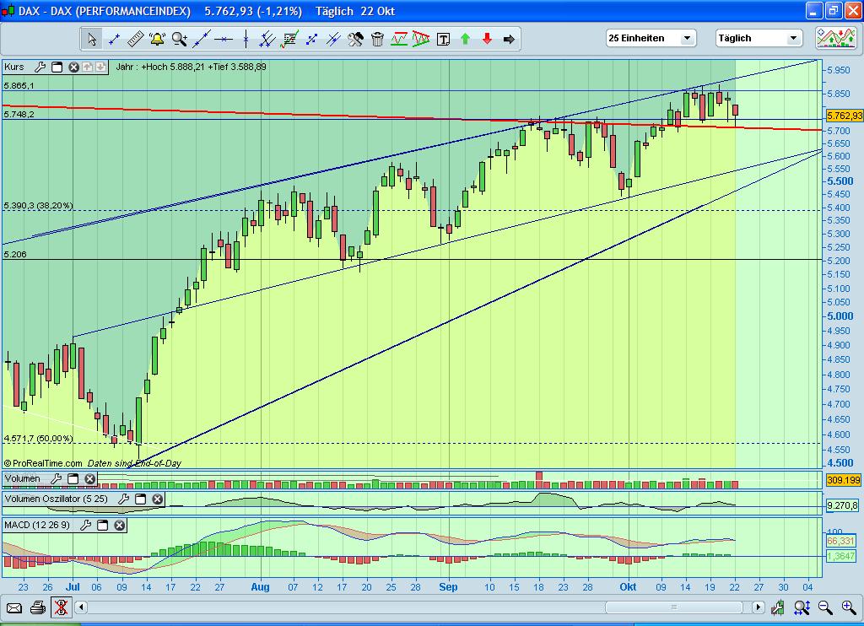Viewport: 864px width, 626px height.
Task: Click the zoom fit with arrows icon
Action: 802,607
